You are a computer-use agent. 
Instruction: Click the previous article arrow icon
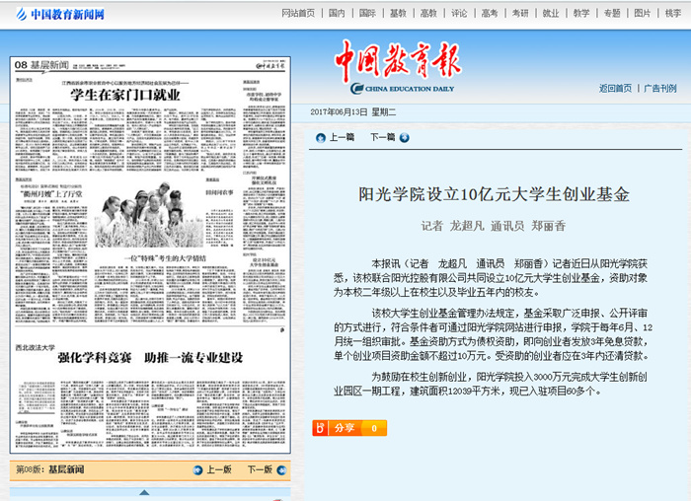321,138
